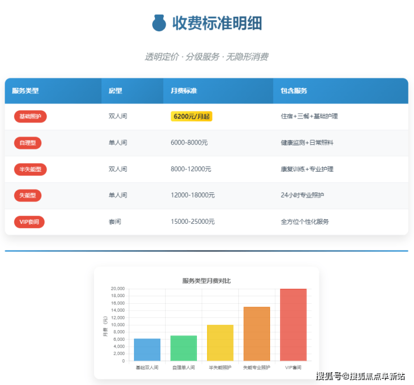Click the 房型 column header
The image size is (414, 385).
(x=115, y=91)
